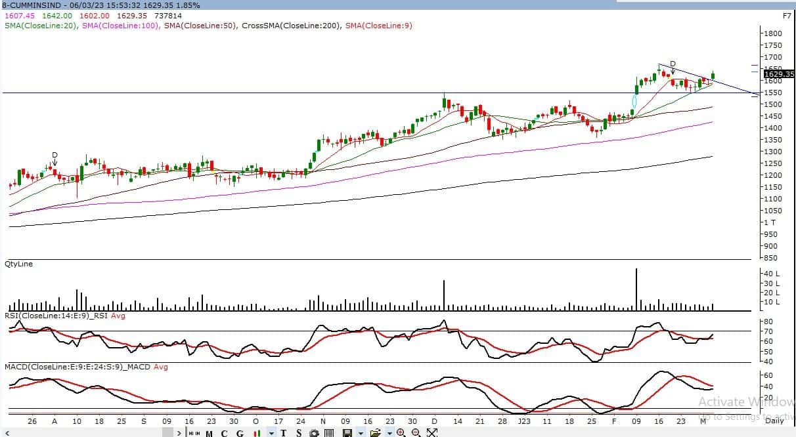Expand dropdown arrow beside the save icon

click(x=361, y=432)
